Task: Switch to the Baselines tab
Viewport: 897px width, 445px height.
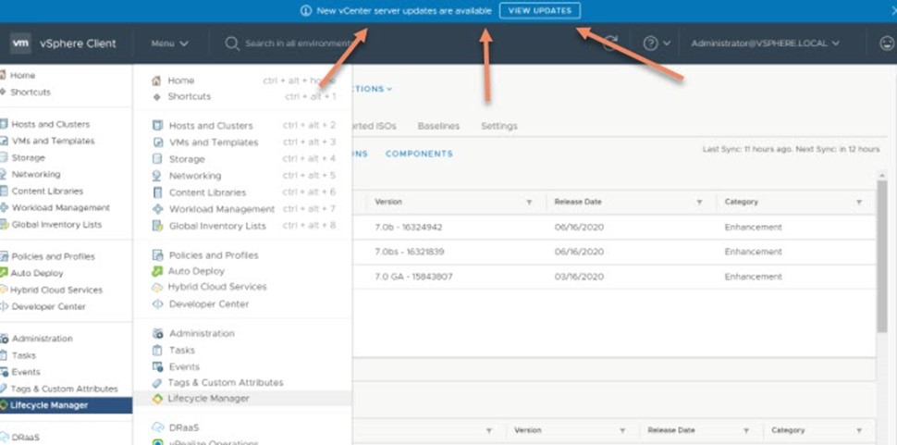Action: 438,126
